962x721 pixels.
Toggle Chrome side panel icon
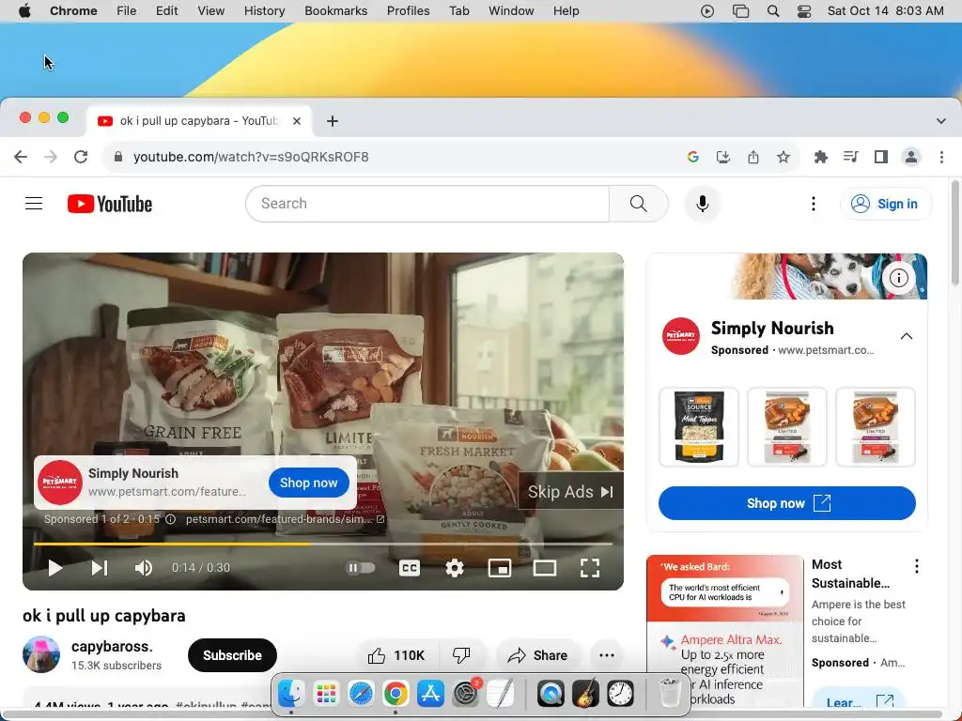click(881, 157)
